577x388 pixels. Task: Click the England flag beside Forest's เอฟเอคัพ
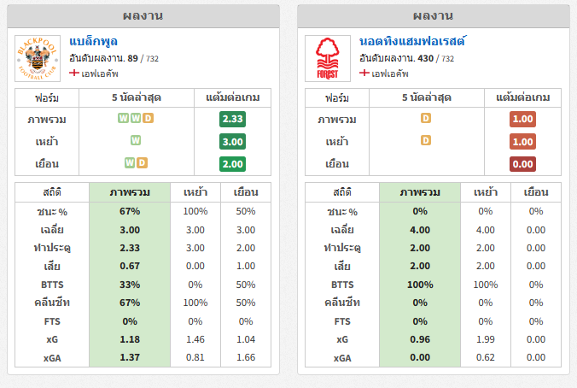[x=364, y=73]
